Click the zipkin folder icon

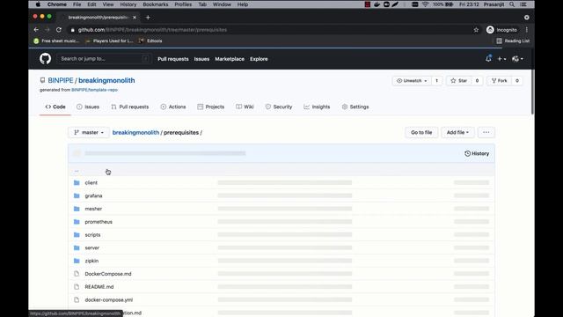[77, 261]
